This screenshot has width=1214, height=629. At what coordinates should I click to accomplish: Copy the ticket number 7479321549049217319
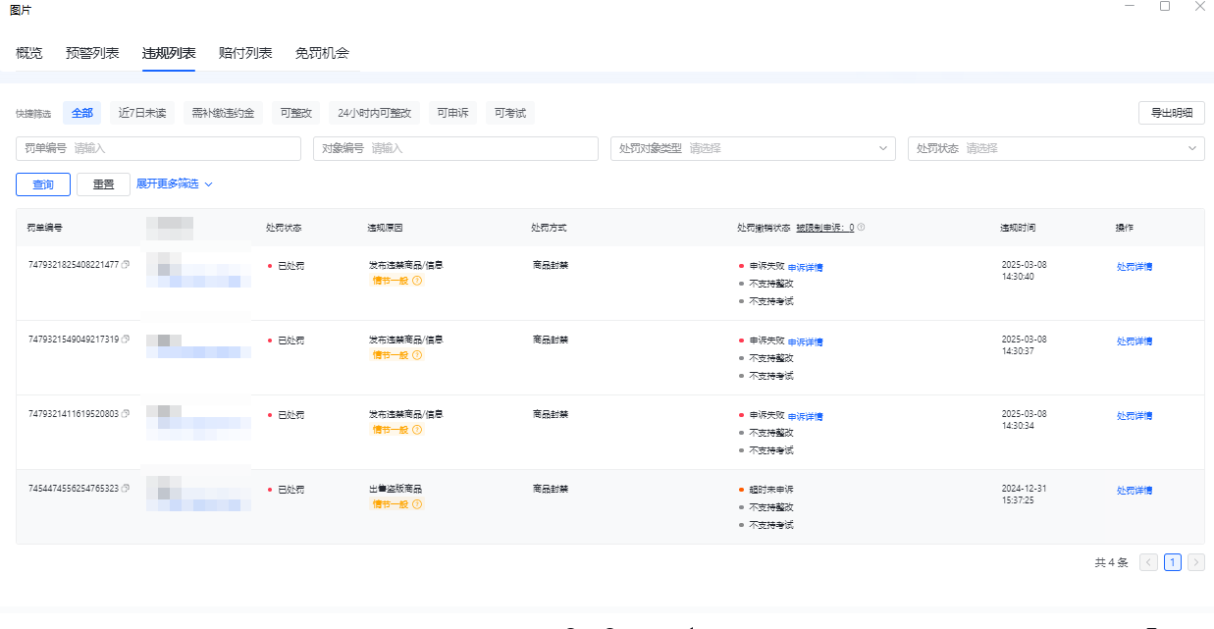[126, 340]
